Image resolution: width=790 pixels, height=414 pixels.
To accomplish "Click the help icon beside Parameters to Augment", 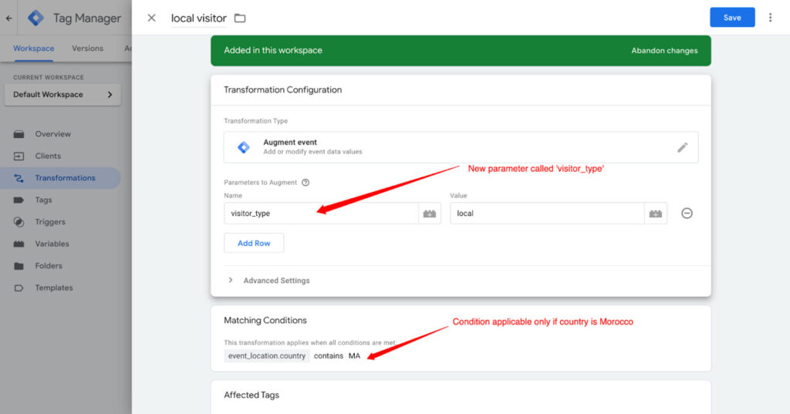I will pyautogui.click(x=306, y=183).
